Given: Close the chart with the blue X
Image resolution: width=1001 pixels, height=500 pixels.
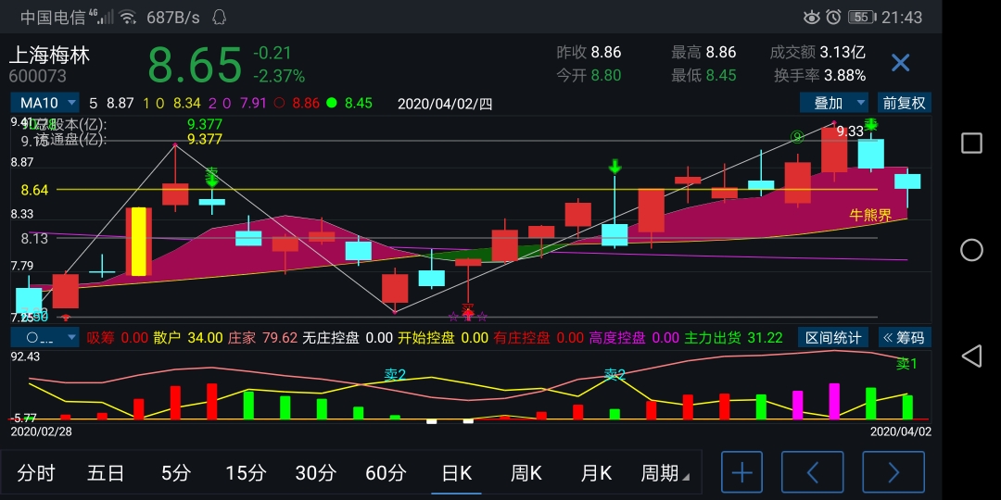Looking at the screenshot, I should pyautogui.click(x=900, y=63).
